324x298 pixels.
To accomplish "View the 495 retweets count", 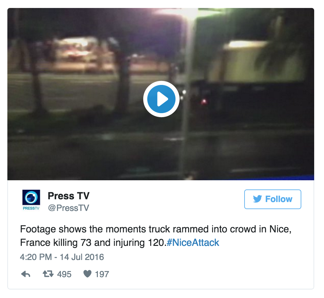I will (x=64, y=274).
